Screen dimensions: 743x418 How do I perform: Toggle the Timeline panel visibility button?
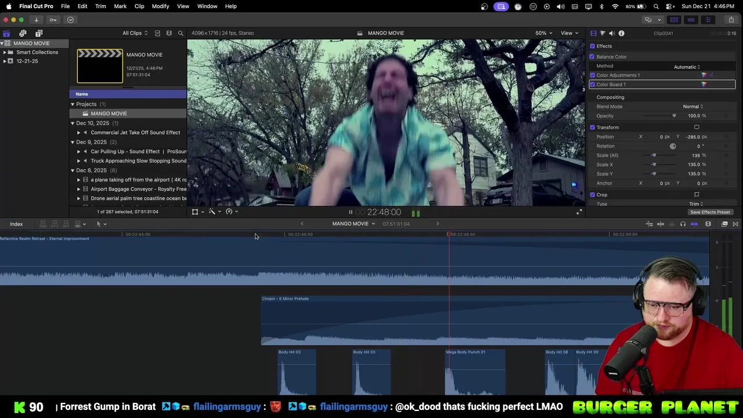(691, 20)
